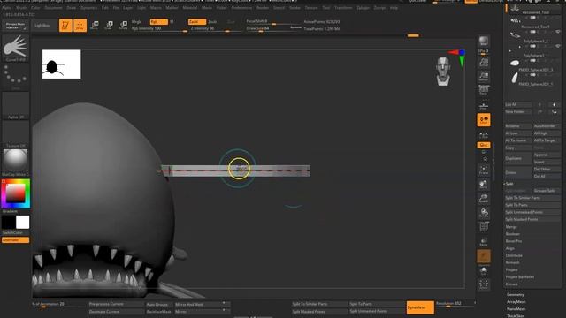This screenshot has width=566, height=318.
Task: Open the MatCap material sphere
Action: click(x=16, y=162)
